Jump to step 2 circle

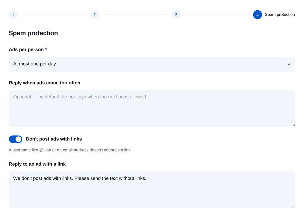(x=95, y=15)
